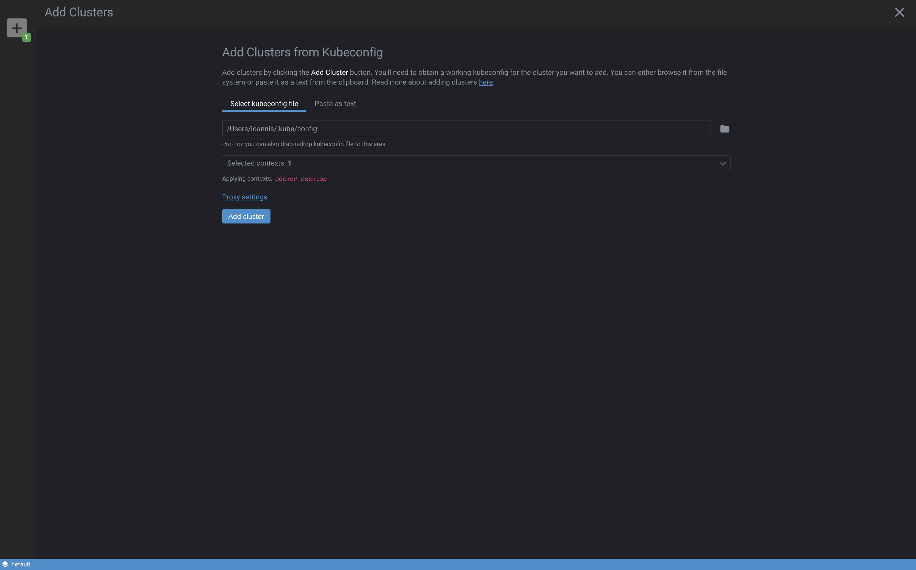Image resolution: width=916 pixels, height=570 pixels.
Task: Switch to Paste as text tab
Action: (335, 104)
